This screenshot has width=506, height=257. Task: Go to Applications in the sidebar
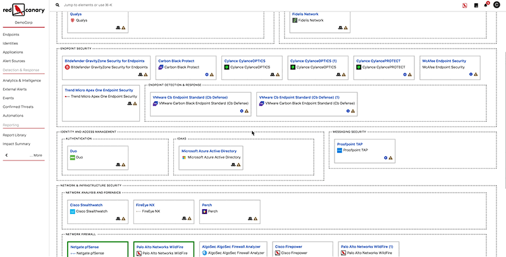[x=13, y=52]
